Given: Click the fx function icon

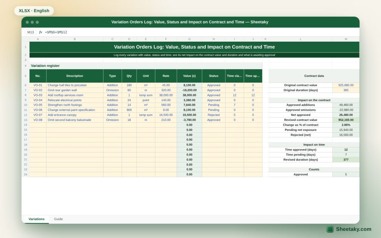Looking at the screenshot, I should (x=41, y=32).
